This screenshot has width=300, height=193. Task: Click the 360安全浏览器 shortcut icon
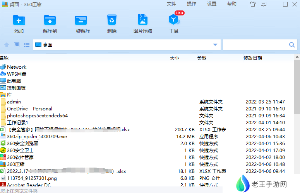[x=3, y=144]
